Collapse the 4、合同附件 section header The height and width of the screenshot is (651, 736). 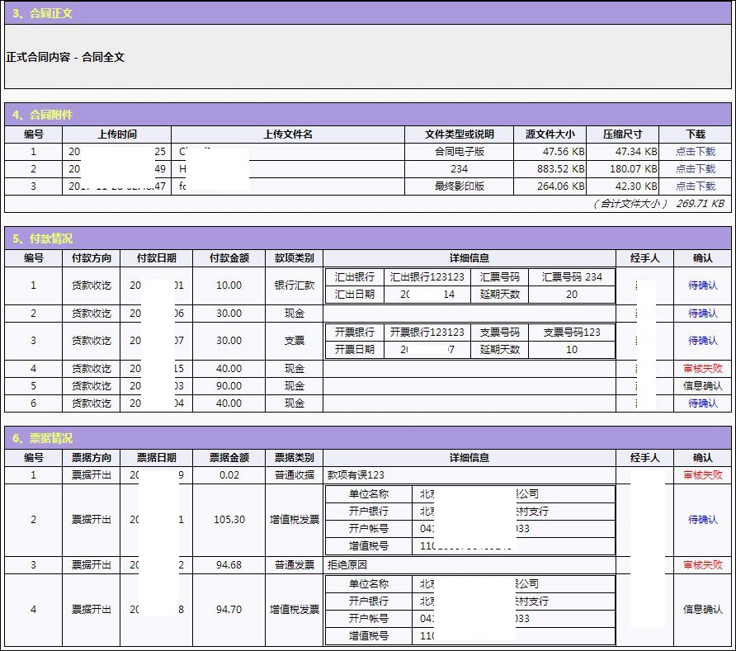click(x=43, y=115)
